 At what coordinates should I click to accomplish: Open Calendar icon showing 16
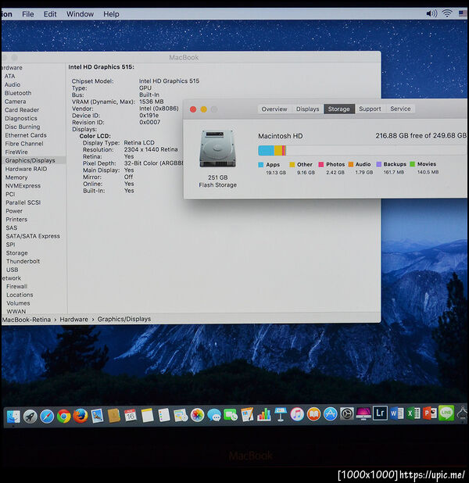(x=131, y=416)
